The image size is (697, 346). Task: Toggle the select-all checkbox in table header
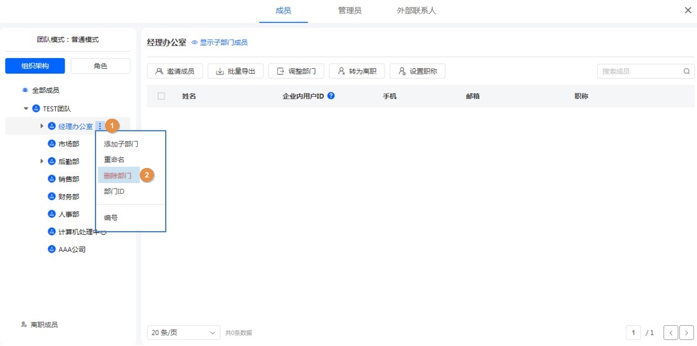pyautogui.click(x=161, y=97)
